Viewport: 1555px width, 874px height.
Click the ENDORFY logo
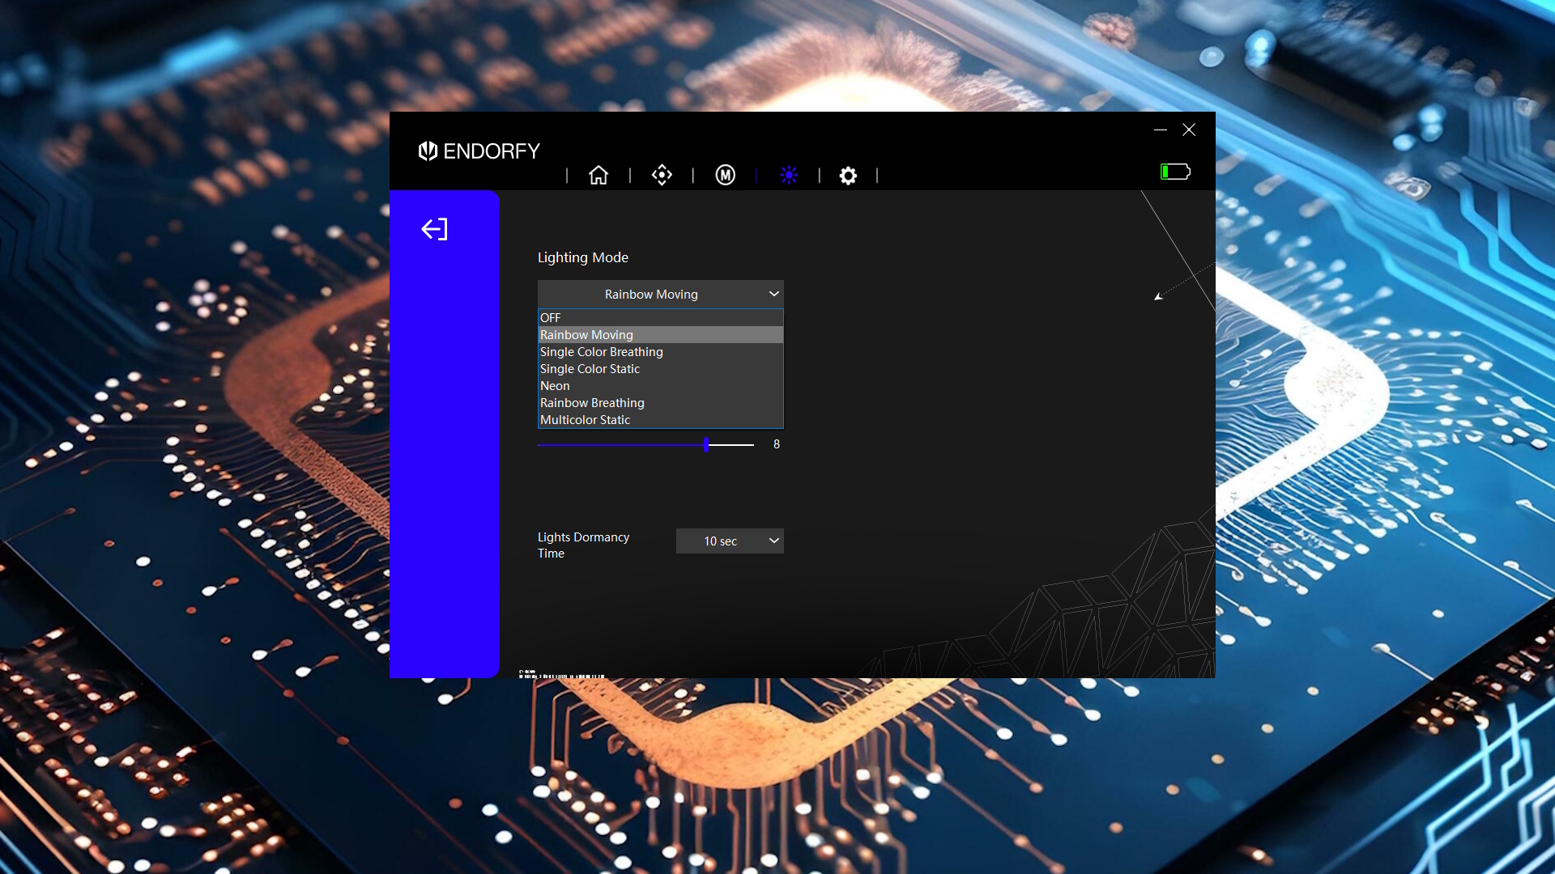[479, 151]
